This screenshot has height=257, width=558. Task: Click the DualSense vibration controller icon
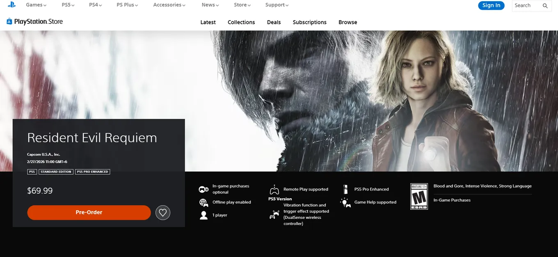click(x=274, y=214)
